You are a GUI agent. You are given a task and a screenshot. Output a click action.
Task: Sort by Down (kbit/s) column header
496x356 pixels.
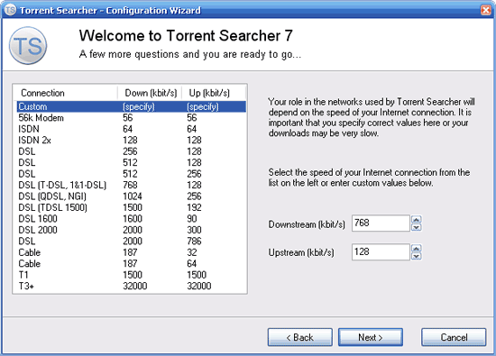[x=150, y=93]
